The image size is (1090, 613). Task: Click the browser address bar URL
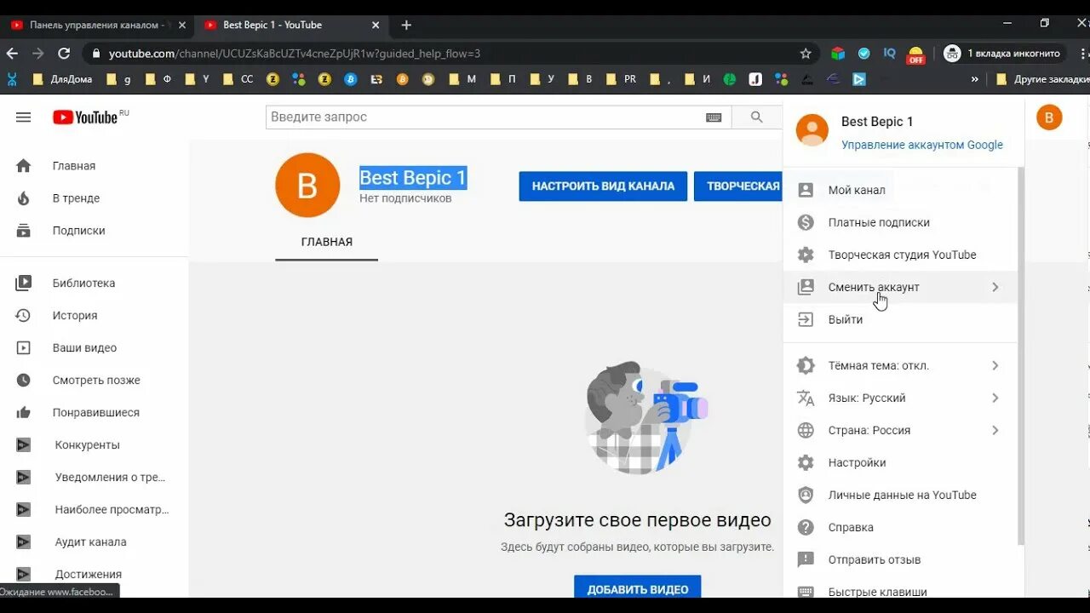[x=295, y=54]
